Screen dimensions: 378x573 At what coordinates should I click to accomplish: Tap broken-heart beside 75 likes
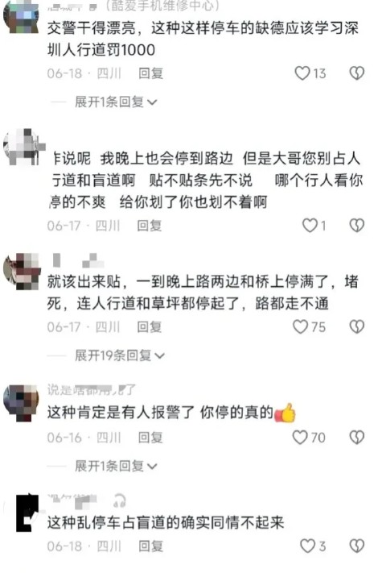pos(356,326)
